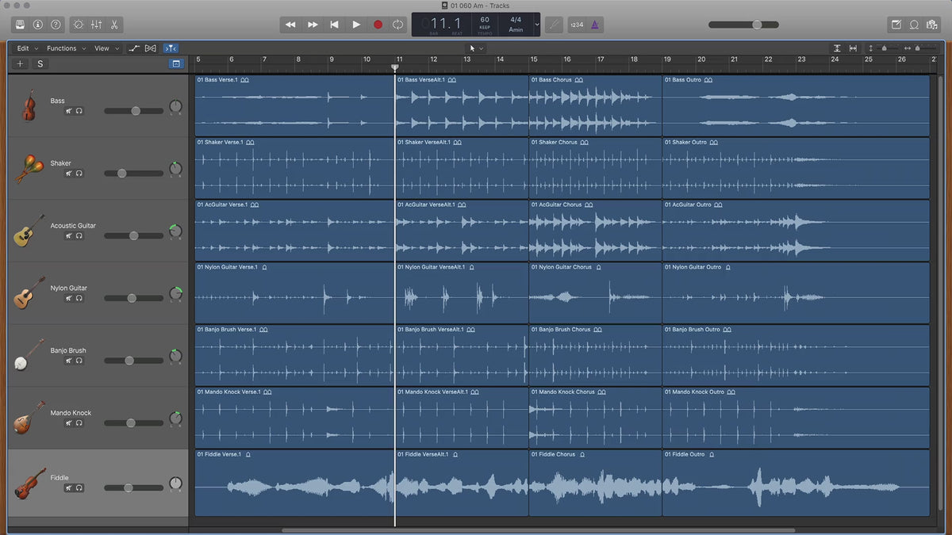Click the Acoustic Guitar volume slider
This screenshot has height=535, width=952.
pyautogui.click(x=133, y=235)
